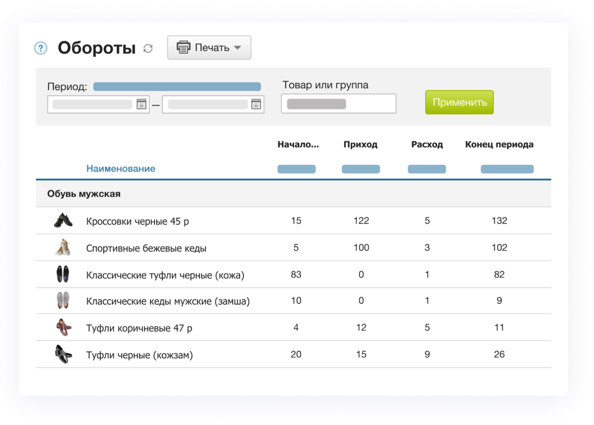594x425 pixels.
Task: Click the start date input field
Action: (x=98, y=104)
